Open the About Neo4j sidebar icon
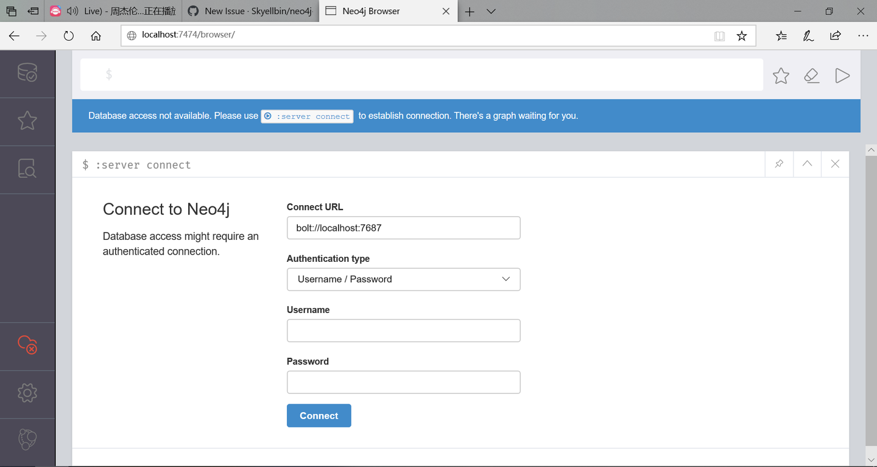 pos(27,439)
